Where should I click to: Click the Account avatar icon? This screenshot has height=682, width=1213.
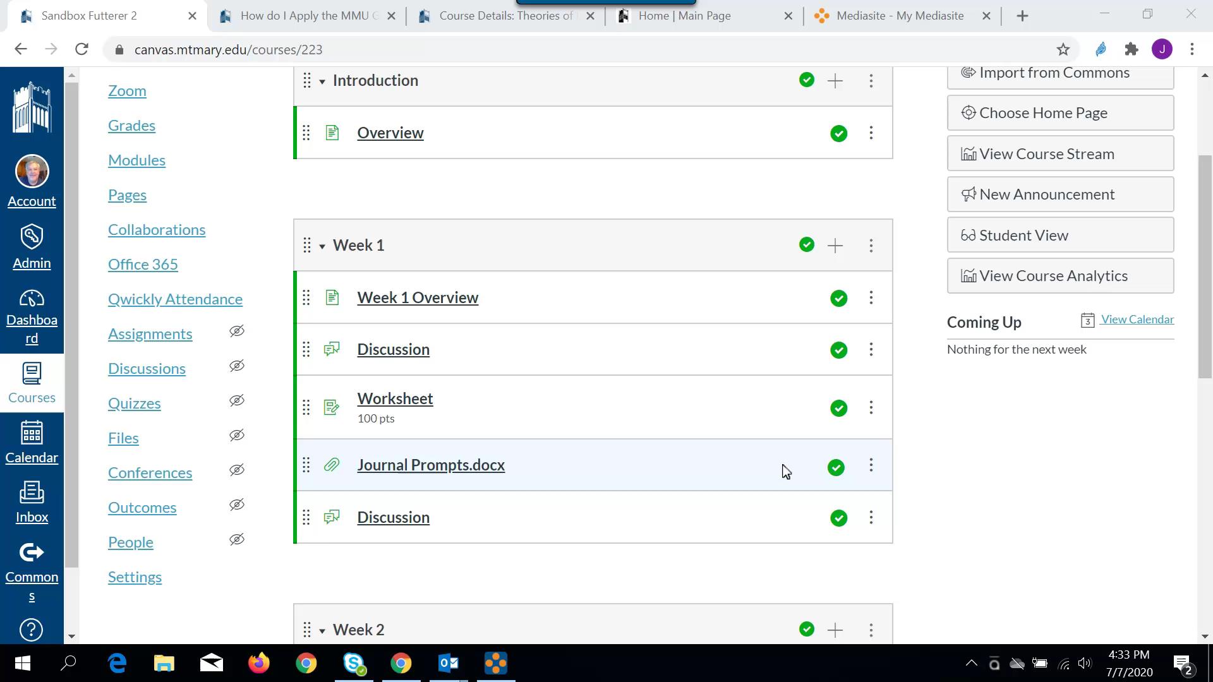pyautogui.click(x=32, y=171)
